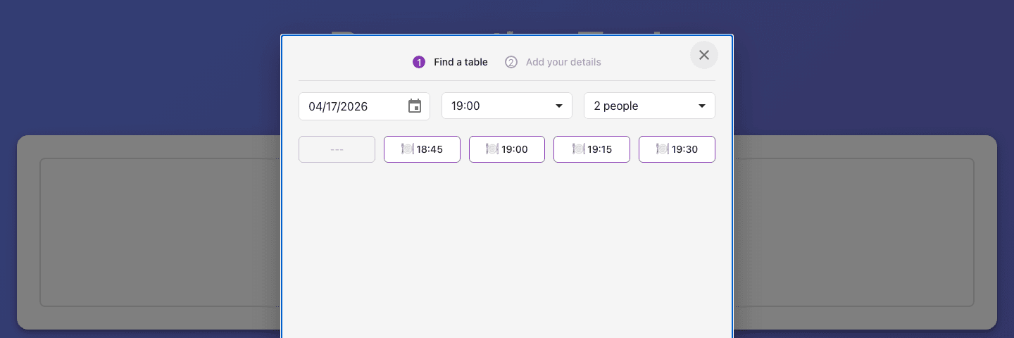Switch to the Find a table step
The height and width of the screenshot is (338, 1014).
[x=461, y=62]
